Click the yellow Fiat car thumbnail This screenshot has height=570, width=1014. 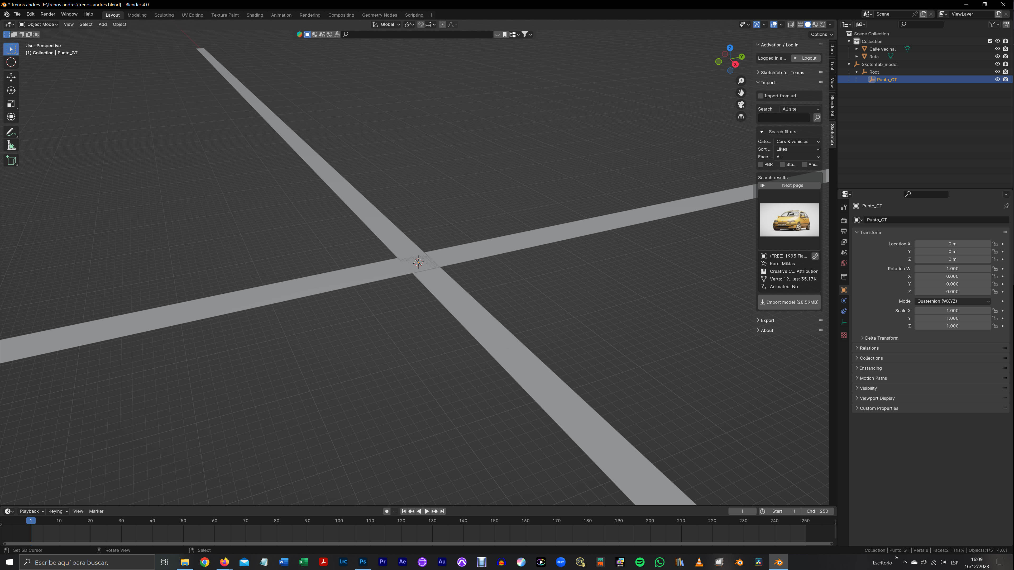coord(789,219)
